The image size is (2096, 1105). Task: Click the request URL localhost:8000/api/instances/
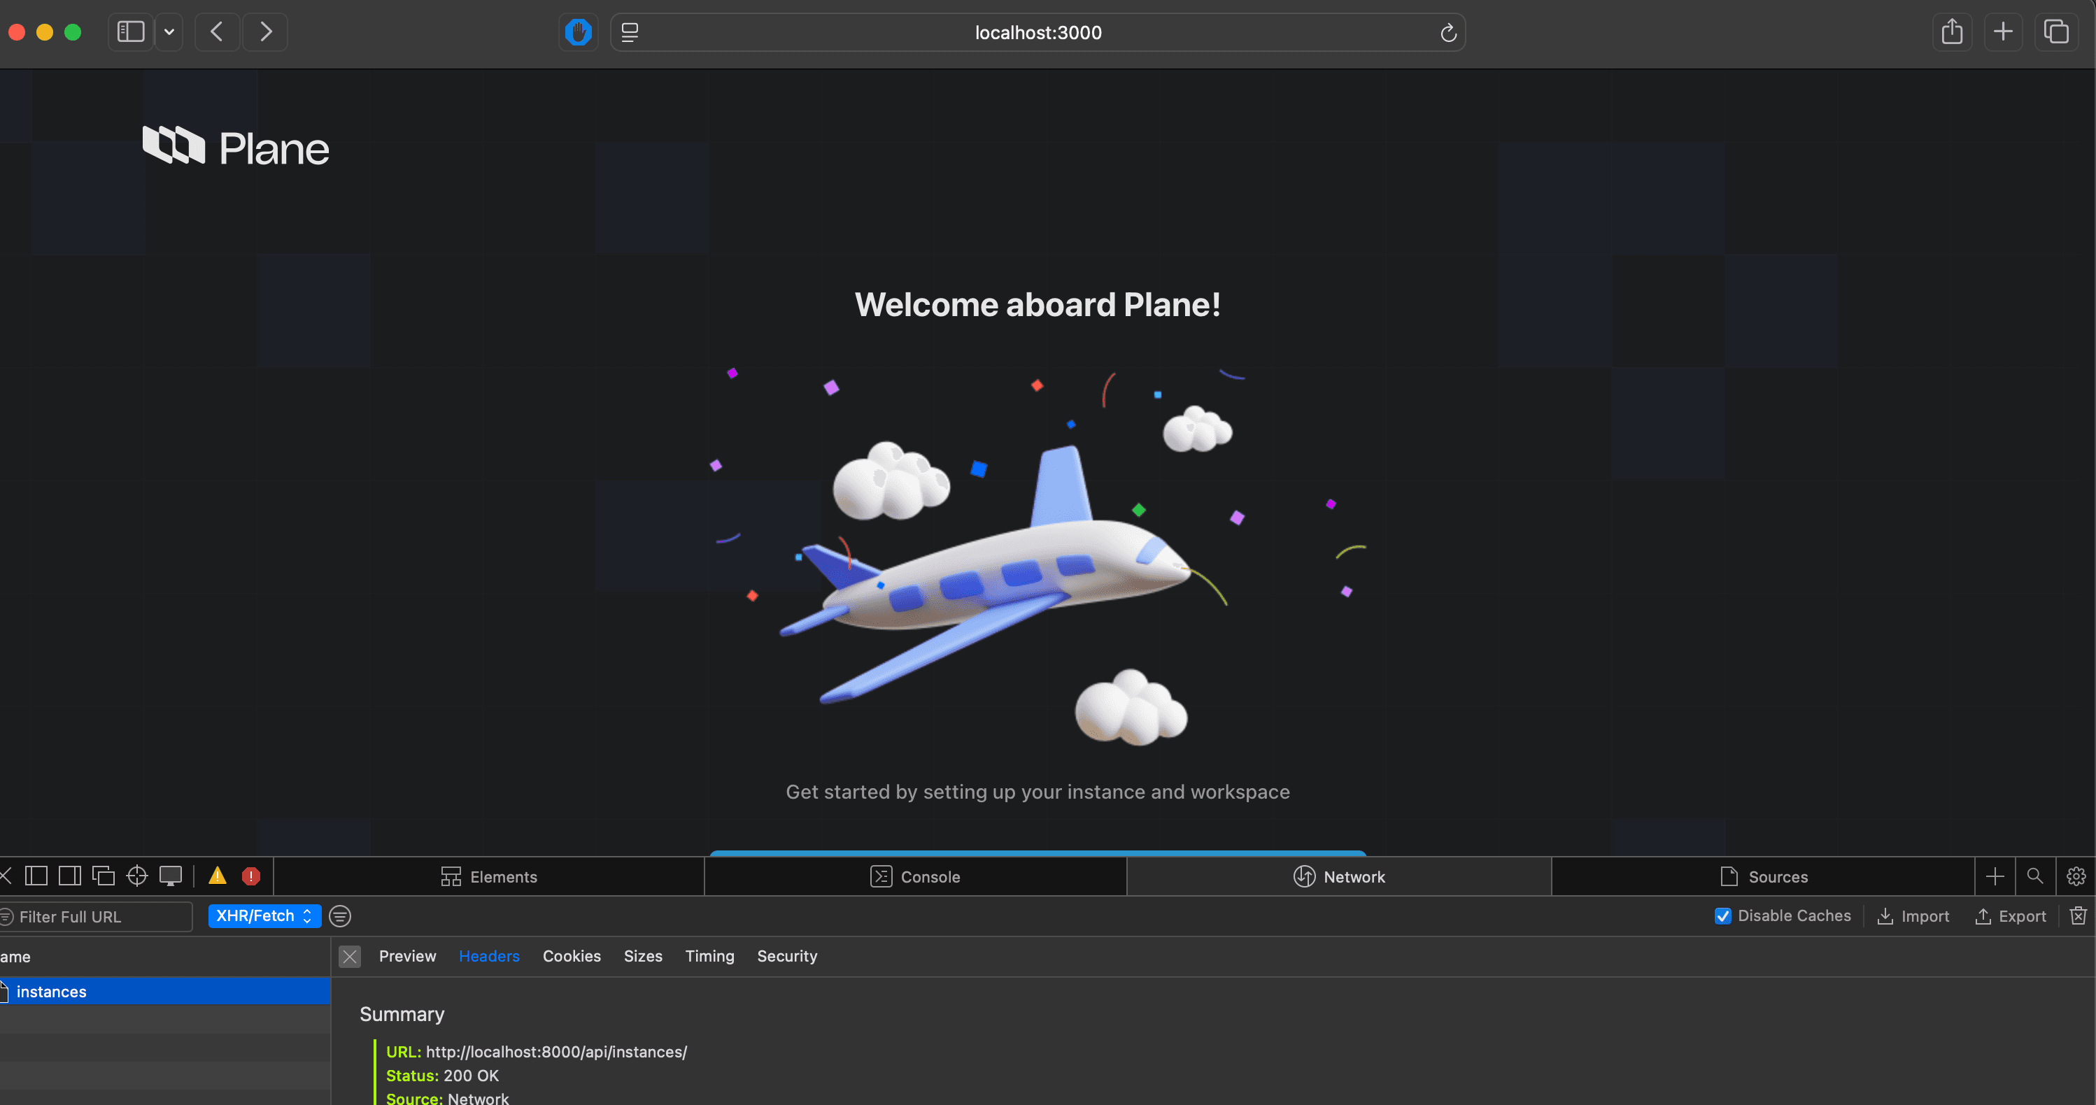click(x=557, y=1051)
